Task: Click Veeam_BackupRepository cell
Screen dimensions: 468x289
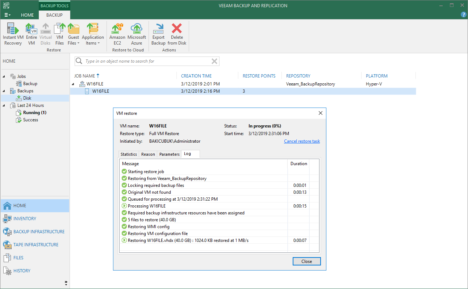Action: coord(310,84)
